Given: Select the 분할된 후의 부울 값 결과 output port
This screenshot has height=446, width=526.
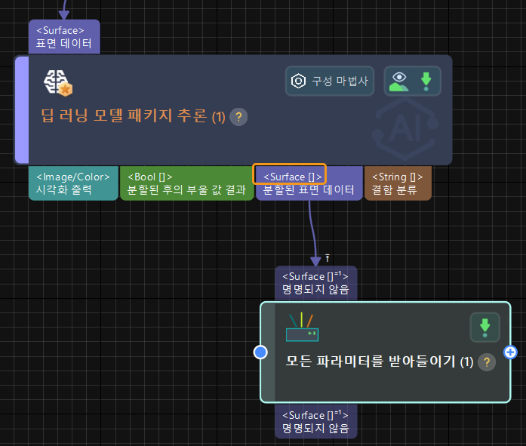Looking at the screenshot, I should click(x=187, y=183).
